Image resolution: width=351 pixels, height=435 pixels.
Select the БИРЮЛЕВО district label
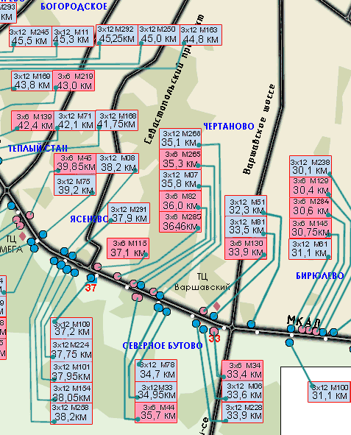(320, 275)
